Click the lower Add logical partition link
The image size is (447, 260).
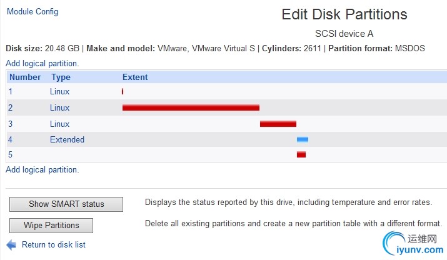click(x=42, y=169)
